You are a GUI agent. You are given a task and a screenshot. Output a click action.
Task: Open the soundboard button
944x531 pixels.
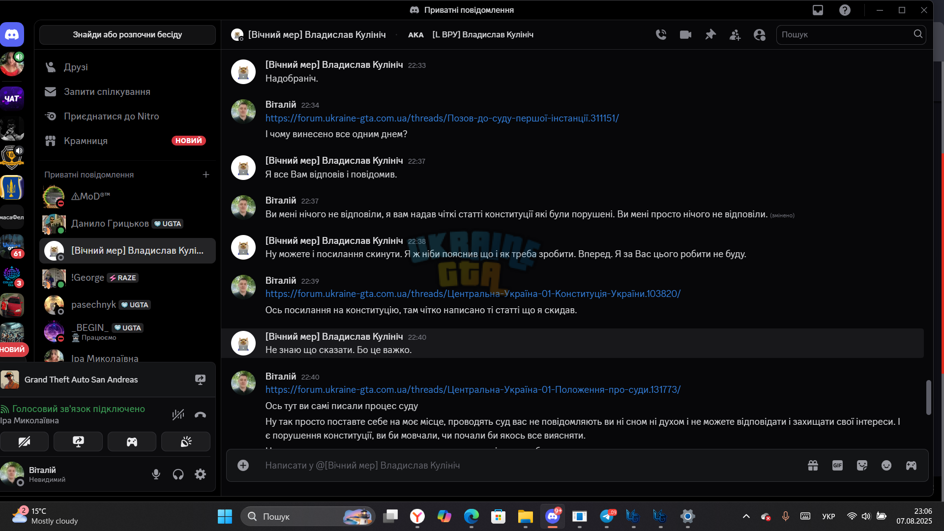point(186,442)
